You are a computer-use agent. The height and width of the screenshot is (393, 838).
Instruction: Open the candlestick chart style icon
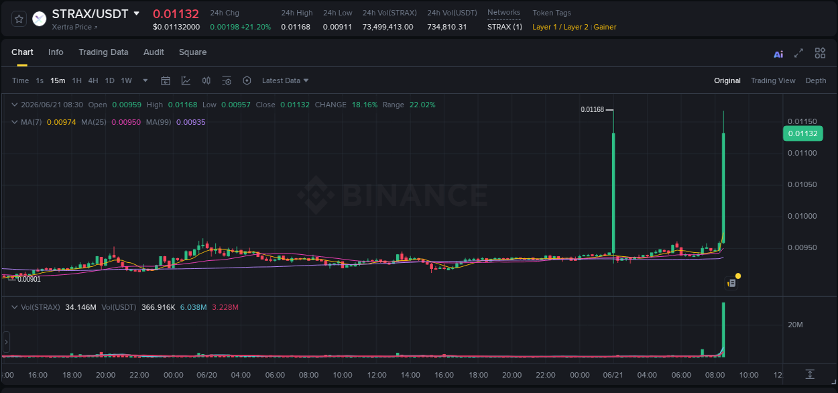206,80
